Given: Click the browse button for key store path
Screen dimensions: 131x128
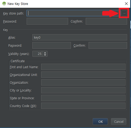Looking at the screenshot, I should click(x=124, y=13).
